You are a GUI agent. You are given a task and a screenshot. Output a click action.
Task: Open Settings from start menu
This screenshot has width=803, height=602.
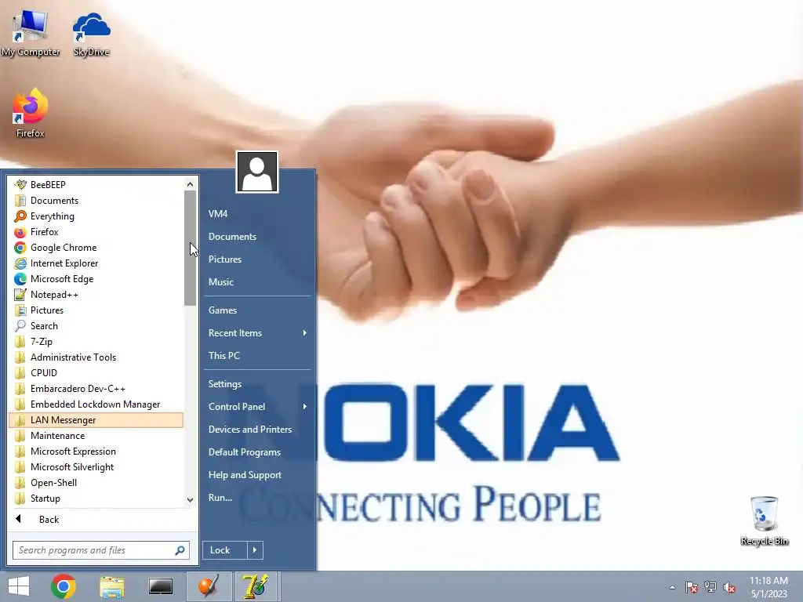[x=257, y=384]
